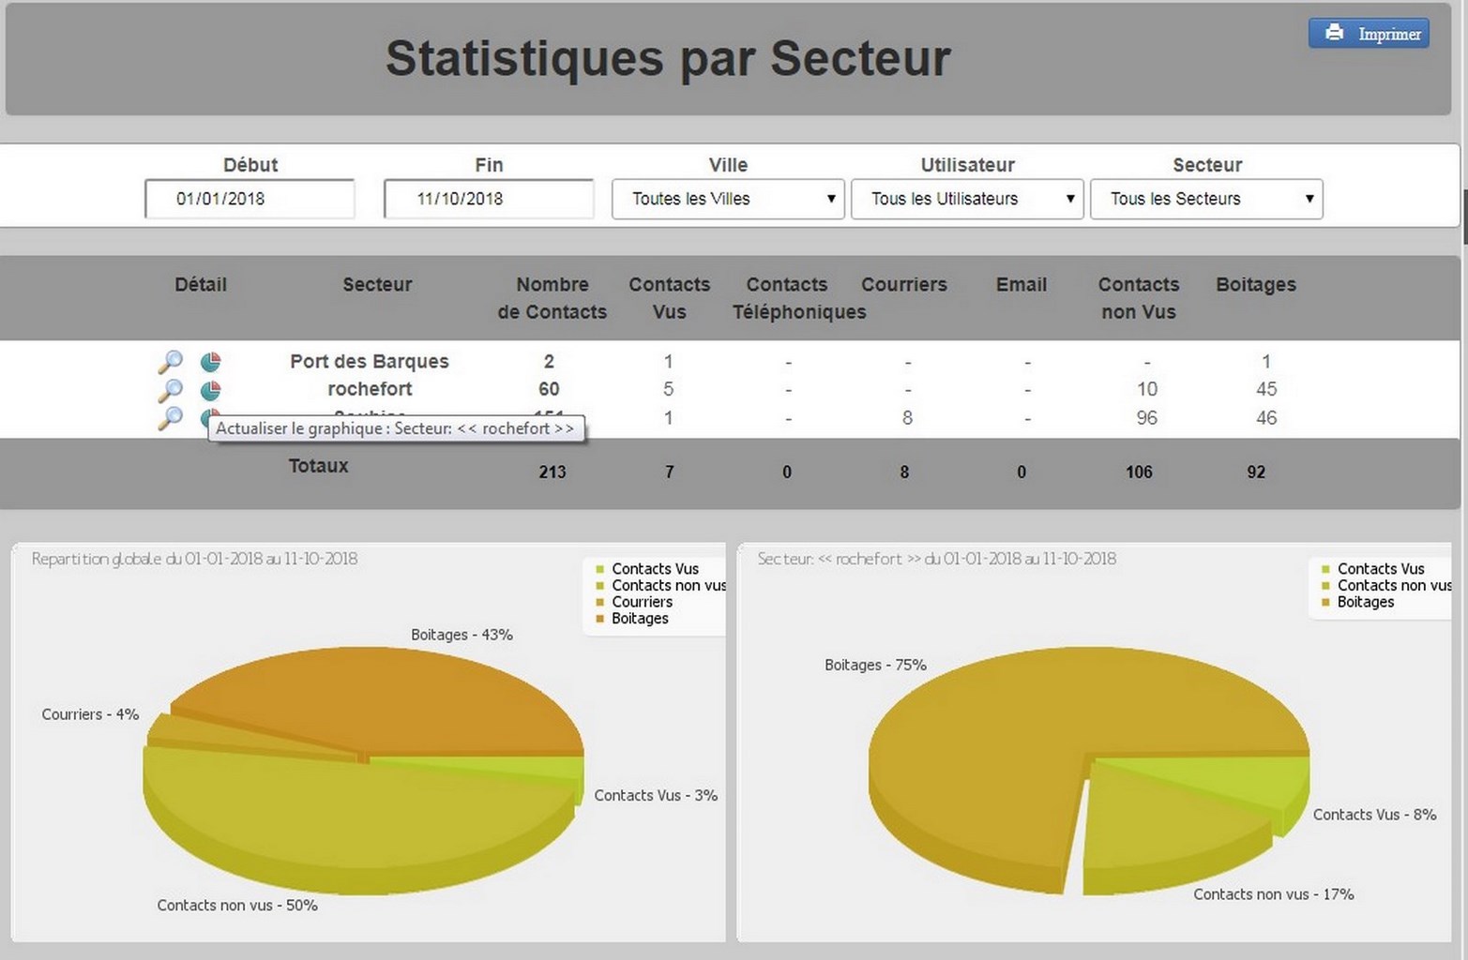Click the Boitages column header

1255,284
